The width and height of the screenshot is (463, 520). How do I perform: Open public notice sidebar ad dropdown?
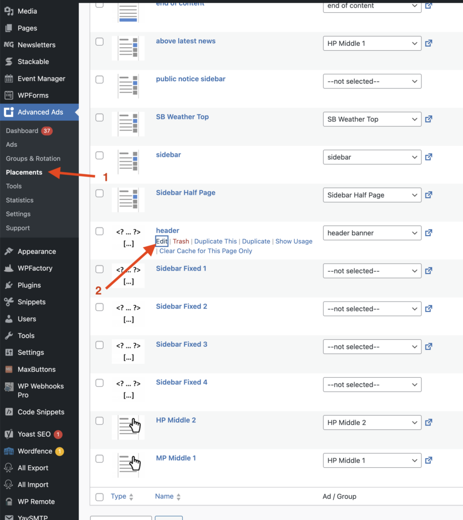(372, 81)
